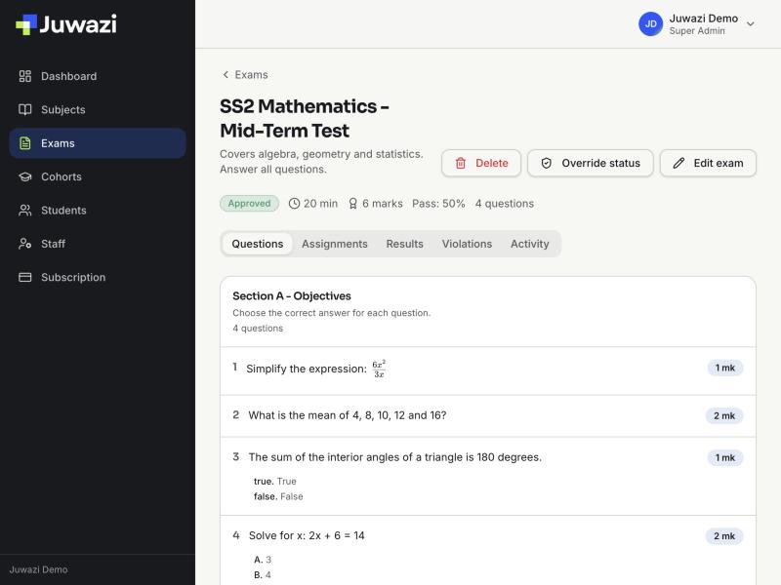Click the shield icon in Override status
This screenshot has width=781, height=585.
pos(547,163)
